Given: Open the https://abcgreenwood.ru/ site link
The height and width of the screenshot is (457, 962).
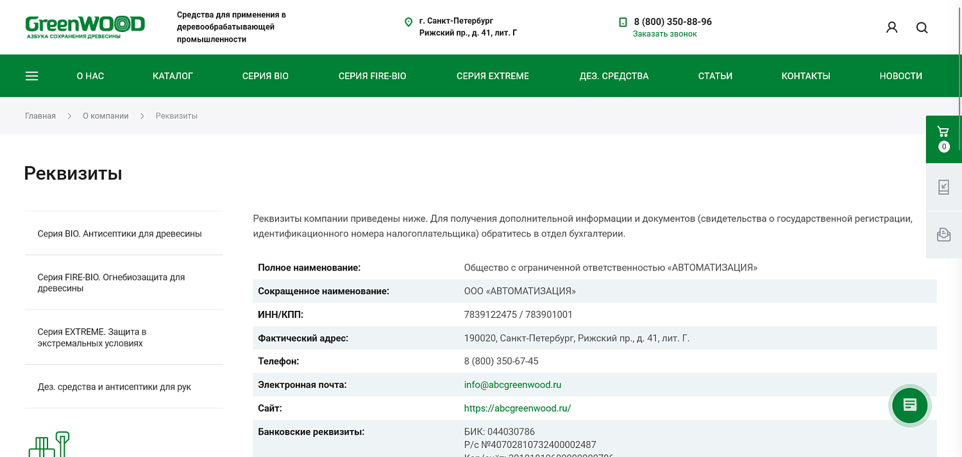Looking at the screenshot, I should [517, 408].
